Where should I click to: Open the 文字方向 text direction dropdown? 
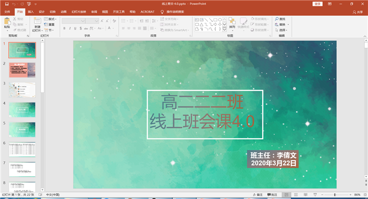click(x=169, y=19)
